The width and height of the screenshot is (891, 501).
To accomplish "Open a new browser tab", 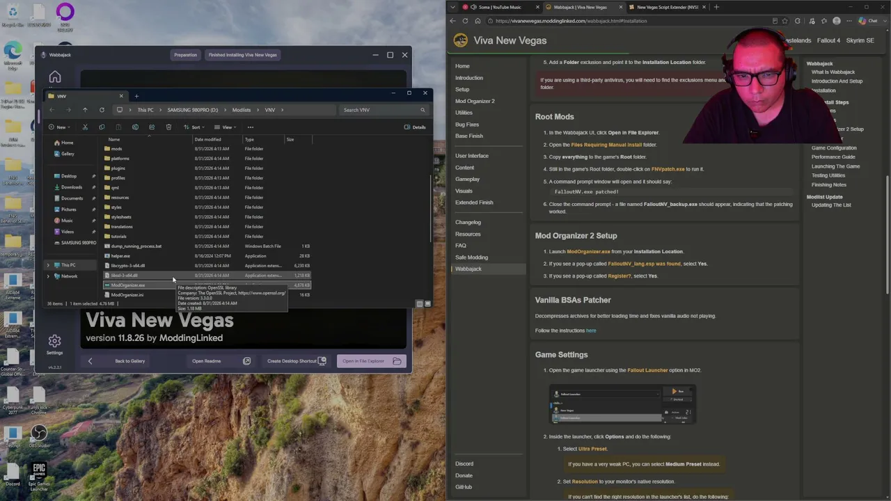I will (716, 7).
